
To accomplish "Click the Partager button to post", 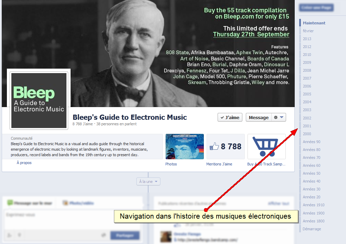I will 125,235.
